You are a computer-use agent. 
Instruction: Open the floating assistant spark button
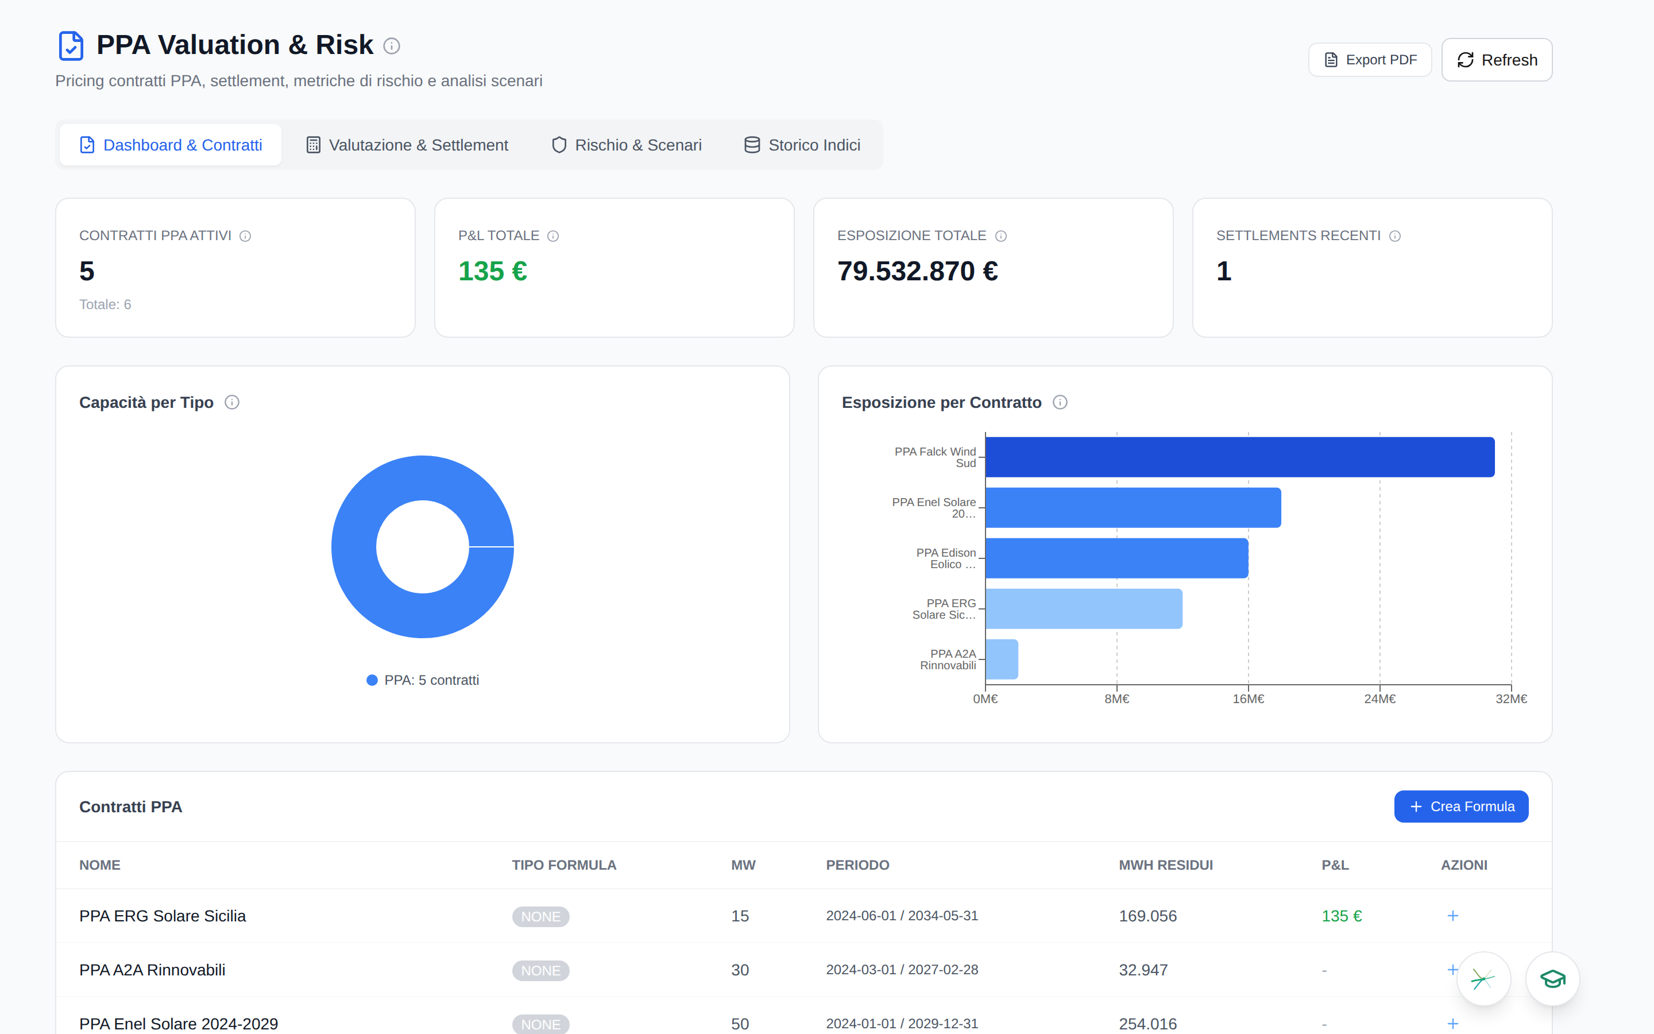[x=1483, y=979]
